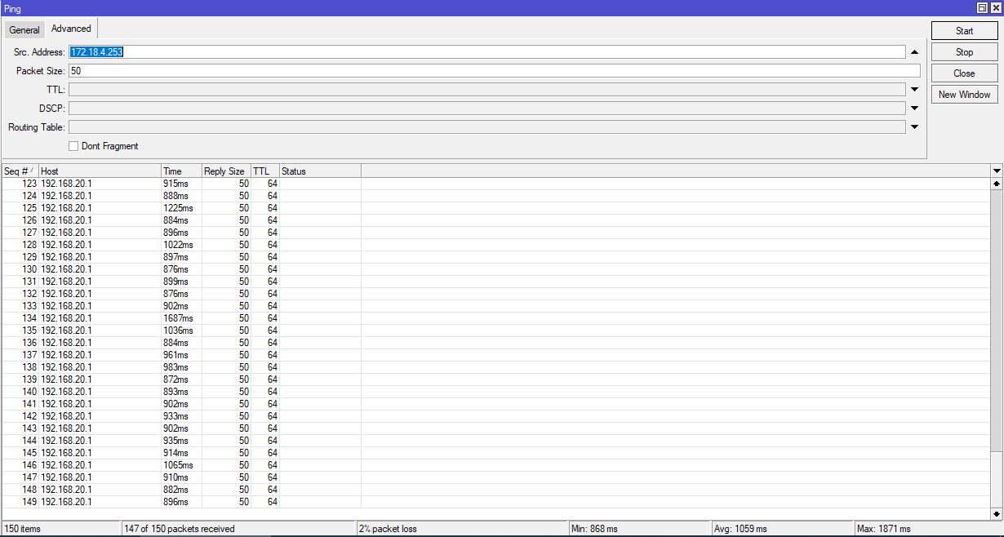Click the Src. Address expand arrow
Viewport: 1004px width, 537px height.
click(x=913, y=51)
